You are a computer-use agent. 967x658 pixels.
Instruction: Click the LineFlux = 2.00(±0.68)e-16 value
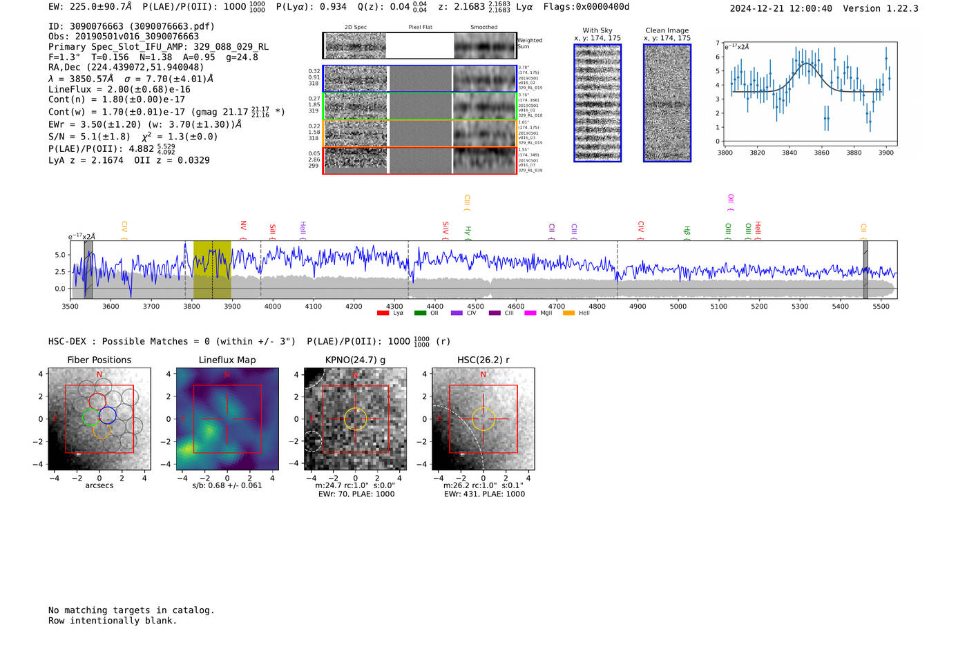pyautogui.click(x=119, y=89)
